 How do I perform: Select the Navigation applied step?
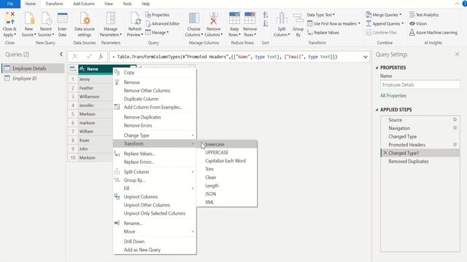pos(420,128)
